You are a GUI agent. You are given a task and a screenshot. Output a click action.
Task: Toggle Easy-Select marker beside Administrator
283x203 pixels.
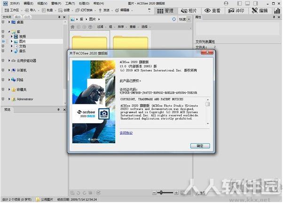tap(3, 99)
